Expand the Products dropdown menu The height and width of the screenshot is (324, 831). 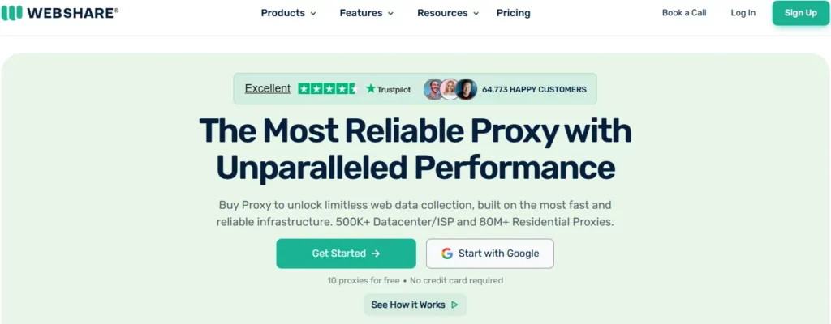point(288,13)
